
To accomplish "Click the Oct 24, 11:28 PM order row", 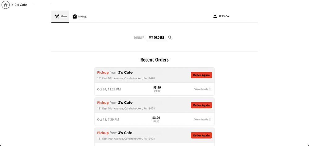I will point(154,89).
